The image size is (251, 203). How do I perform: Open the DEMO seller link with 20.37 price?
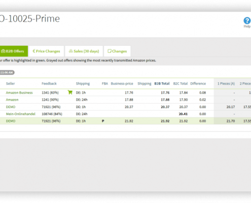11,107
